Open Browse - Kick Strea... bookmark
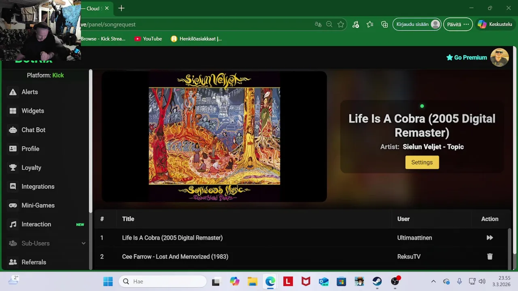This screenshot has width=518, height=291. (103, 39)
